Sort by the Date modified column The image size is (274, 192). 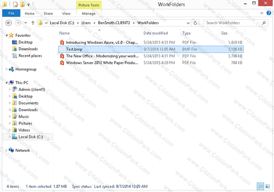point(155,33)
